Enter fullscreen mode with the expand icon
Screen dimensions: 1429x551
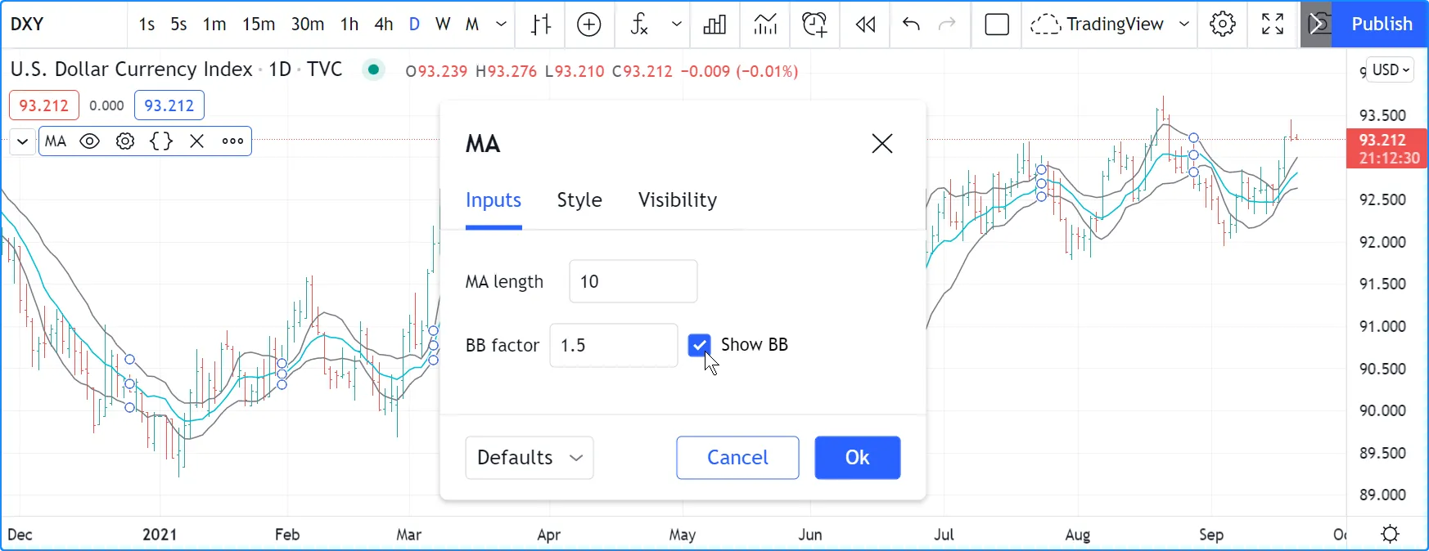click(x=1273, y=25)
